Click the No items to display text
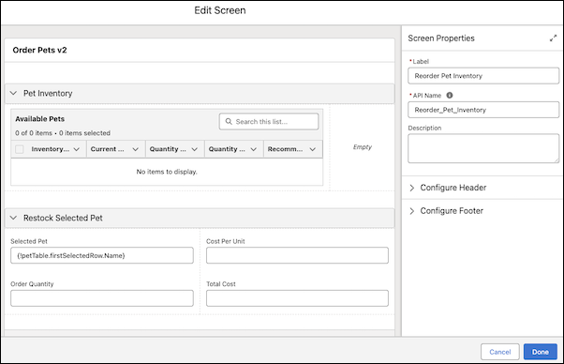The image size is (564, 364). [x=167, y=172]
